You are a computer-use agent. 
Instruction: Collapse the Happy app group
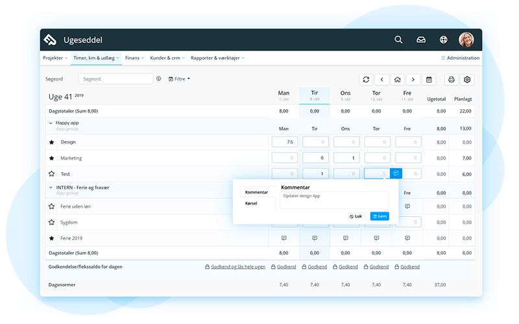pos(51,123)
